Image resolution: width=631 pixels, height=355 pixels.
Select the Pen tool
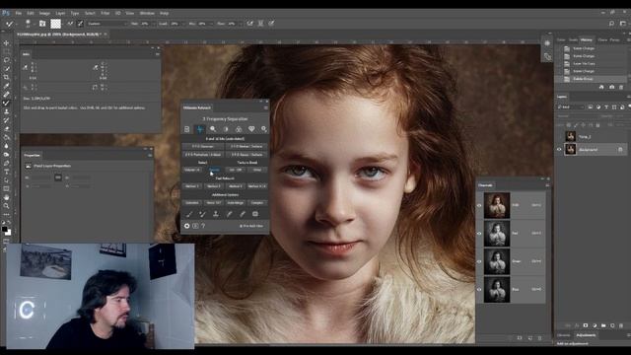click(6, 163)
